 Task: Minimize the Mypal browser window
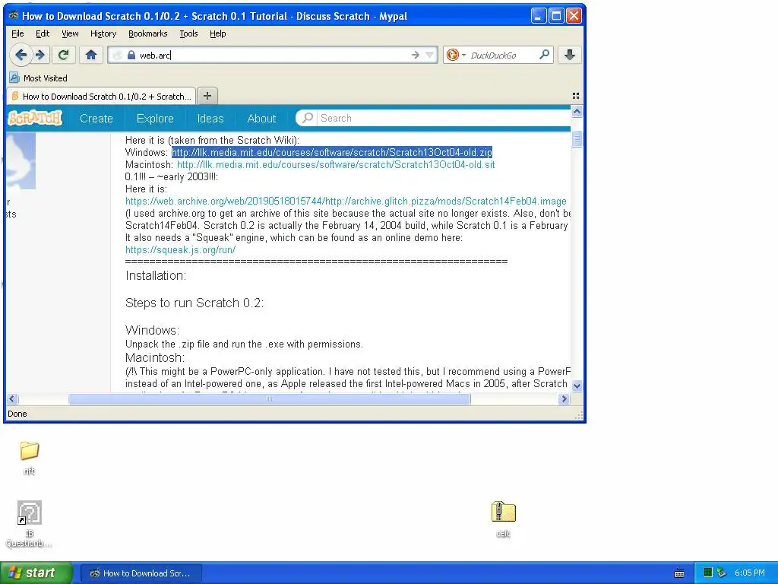pyautogui.click(x=539, y=16)
